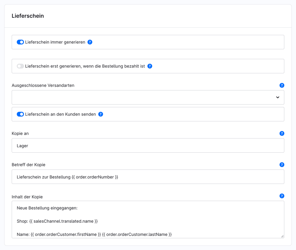The width and height of the screenshot is (296, 250).
Task: Click help icon for Ausgeschlossene Versandarten
Action: click(x=282, y=85)
